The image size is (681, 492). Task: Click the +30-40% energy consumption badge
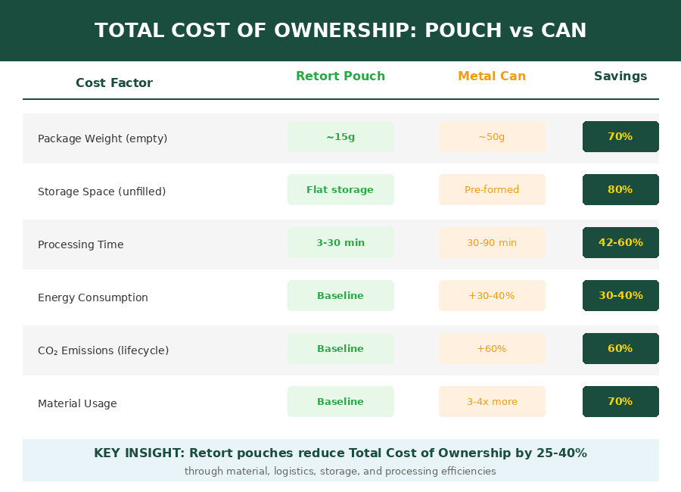(492, 296)
